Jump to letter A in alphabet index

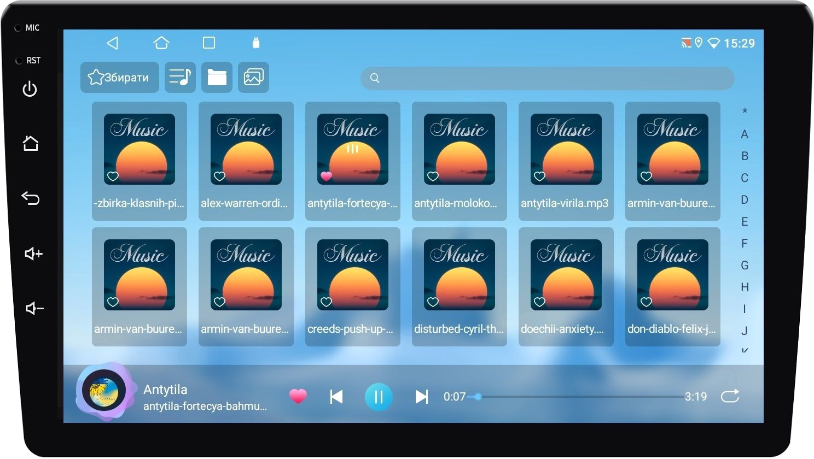pos(745,134)
